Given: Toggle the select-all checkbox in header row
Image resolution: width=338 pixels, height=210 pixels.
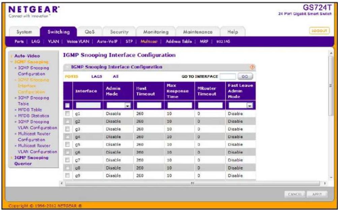Looking at the screenshot, I should click(67, 105).
